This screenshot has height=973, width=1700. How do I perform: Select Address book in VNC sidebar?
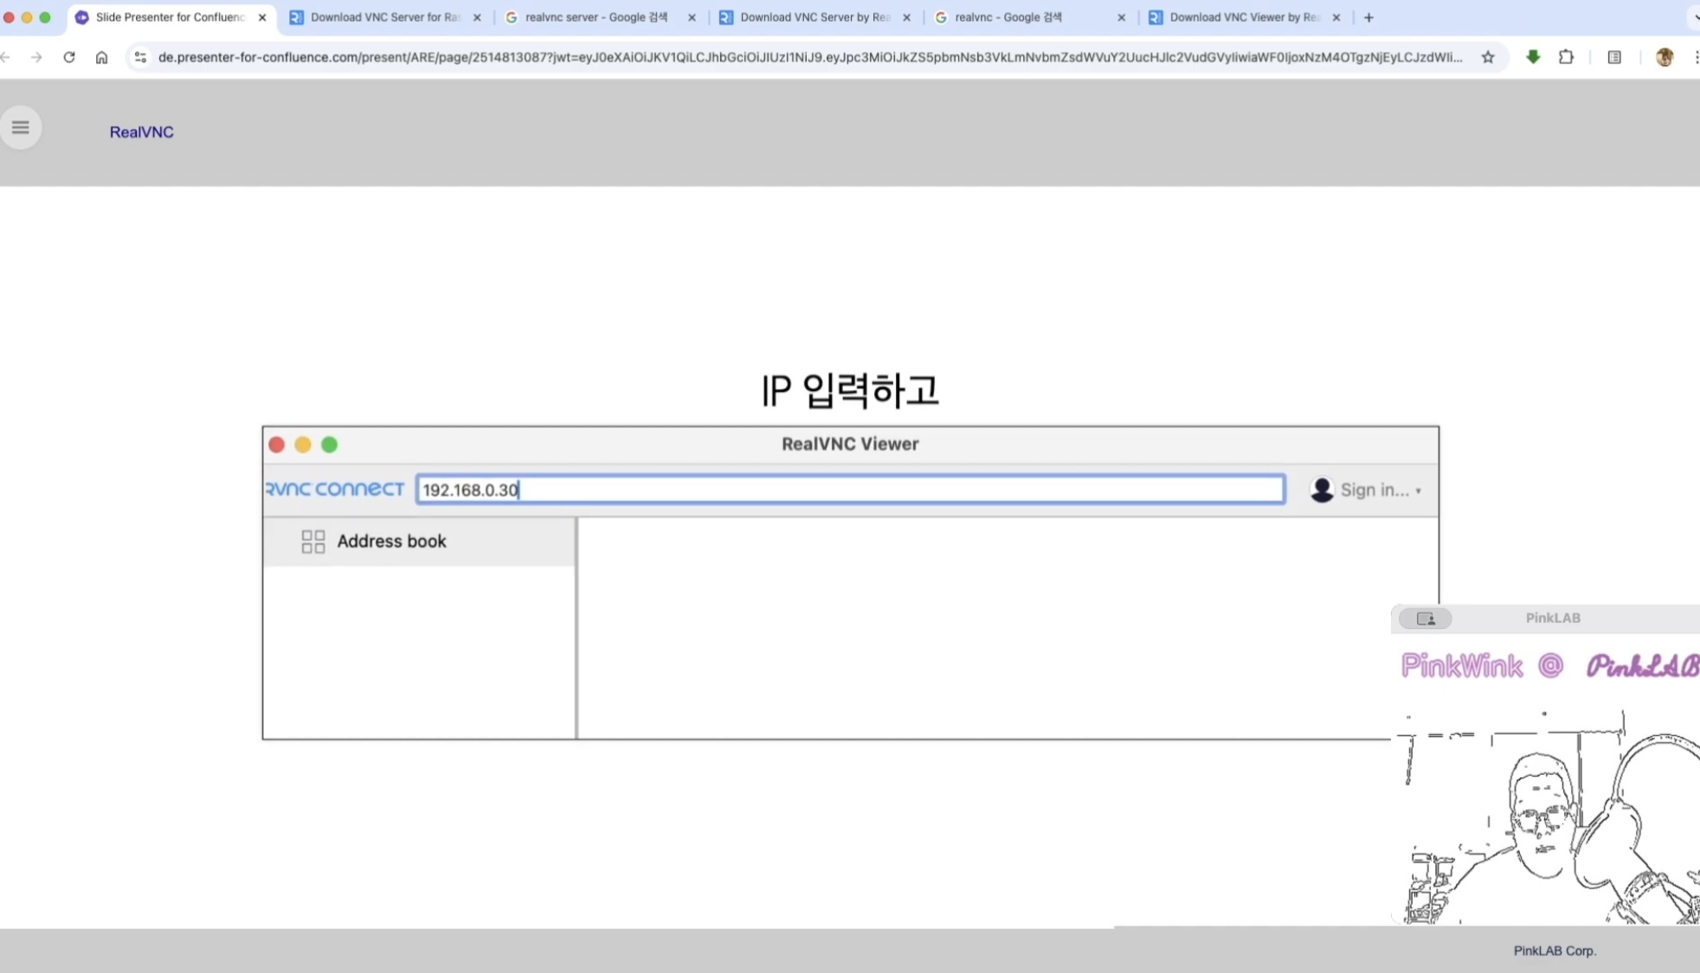pos(391,541)
